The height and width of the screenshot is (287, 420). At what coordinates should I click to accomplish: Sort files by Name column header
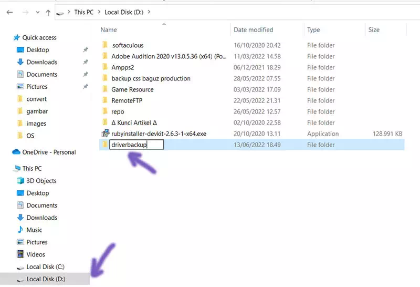[109, 30]
